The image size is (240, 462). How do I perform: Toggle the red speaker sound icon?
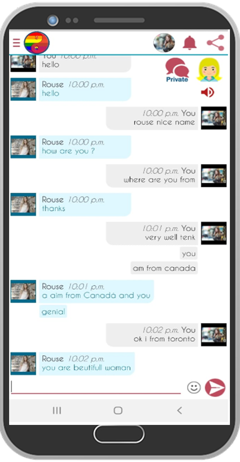[207, 92]
